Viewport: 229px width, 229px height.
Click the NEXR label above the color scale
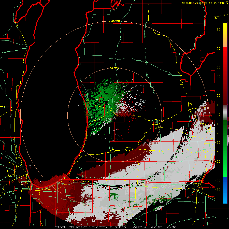[224, 15]
